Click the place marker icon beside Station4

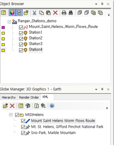tap(26, 50)
